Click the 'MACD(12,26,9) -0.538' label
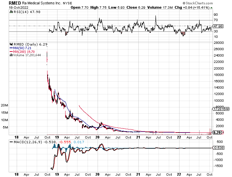The image size is (232, 177). pyautogui.click(x=35, y=142)
